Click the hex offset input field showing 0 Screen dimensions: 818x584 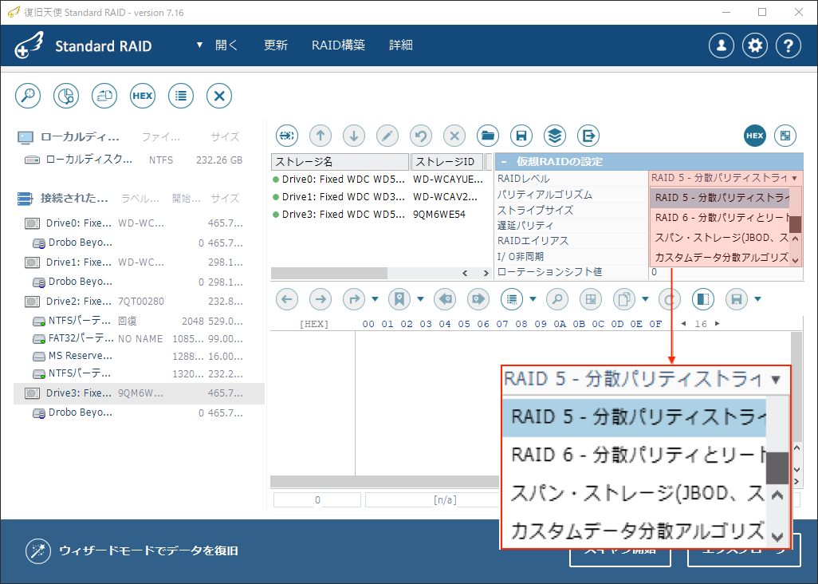[317, 500]
